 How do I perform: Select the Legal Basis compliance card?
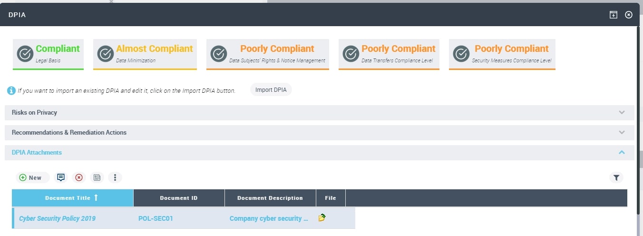(x=48, y=54)
